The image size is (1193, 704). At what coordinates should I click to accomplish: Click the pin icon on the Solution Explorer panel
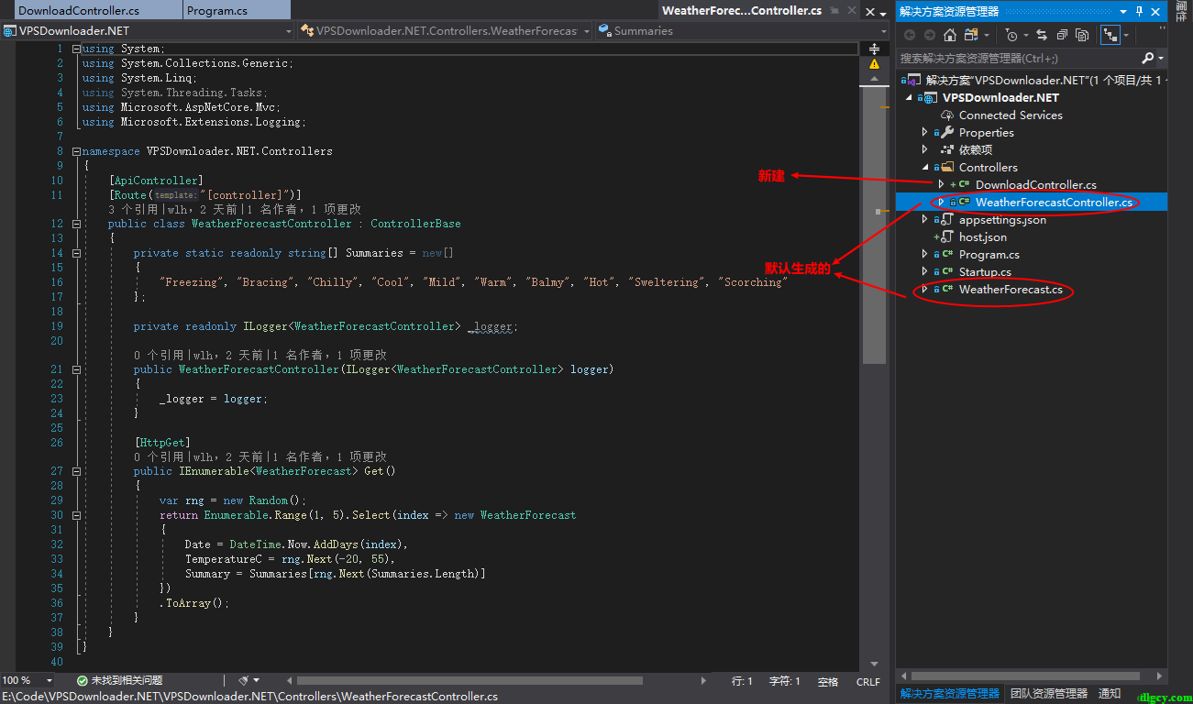click(1140, 12)
